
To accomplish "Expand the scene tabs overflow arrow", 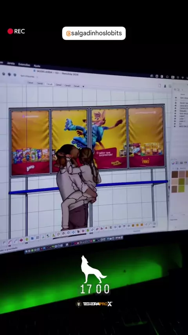I will pyautogui.click(x=83, y=87).
